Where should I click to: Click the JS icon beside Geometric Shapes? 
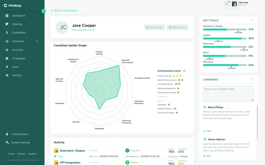coord(56,151)
